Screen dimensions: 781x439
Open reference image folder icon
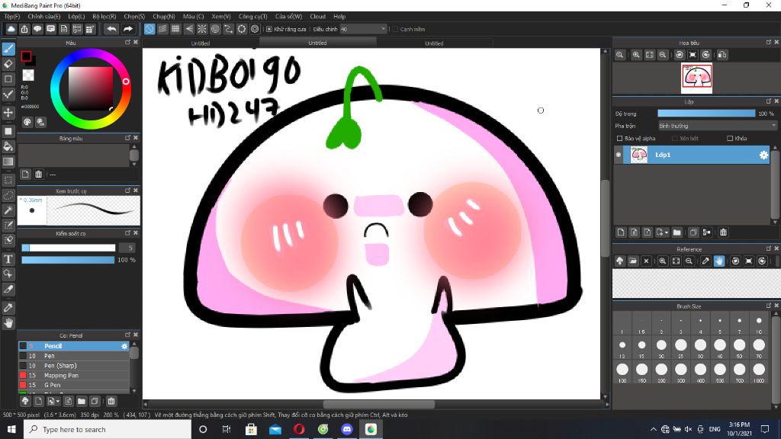[x=633, y=261]
